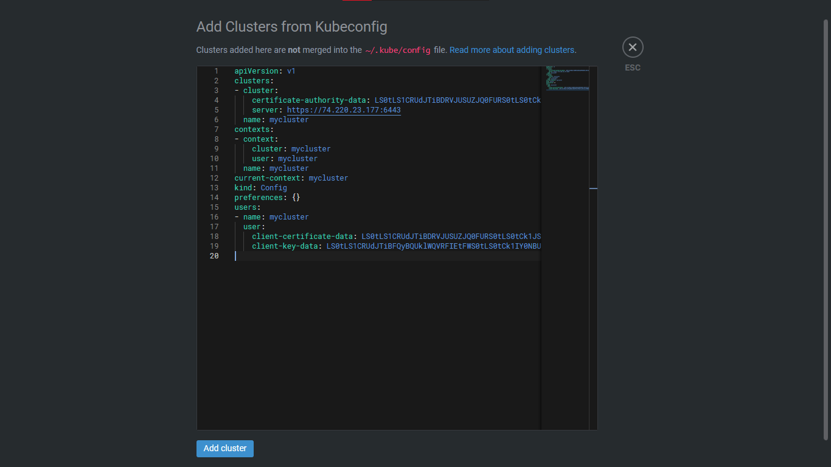
Task: Click the '- context:' key on line 8
Action: pyautogui.click(x=256, y=139)
